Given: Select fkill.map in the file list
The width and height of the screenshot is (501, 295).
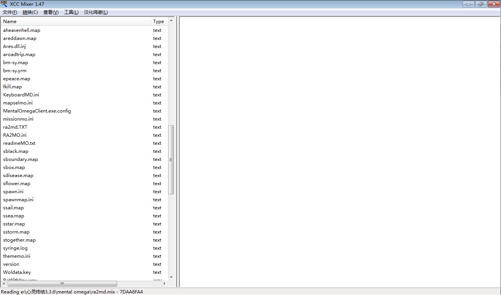Looking at the screenshot, I should point(12,87).
